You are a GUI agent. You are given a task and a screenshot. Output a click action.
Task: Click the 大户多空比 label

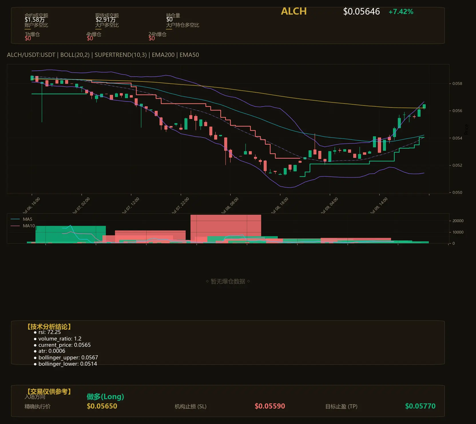107,25
